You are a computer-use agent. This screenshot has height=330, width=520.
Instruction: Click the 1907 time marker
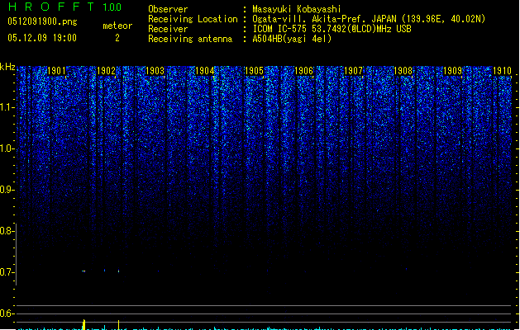[354, 72]
